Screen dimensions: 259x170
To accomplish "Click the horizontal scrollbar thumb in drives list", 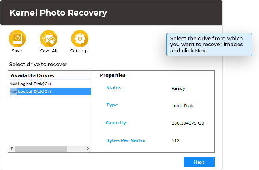I will [41, 149].
